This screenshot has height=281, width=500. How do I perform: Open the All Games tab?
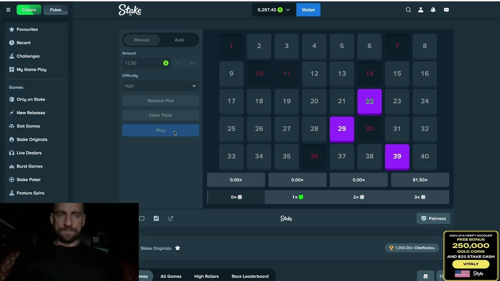[x=171, y=276]
